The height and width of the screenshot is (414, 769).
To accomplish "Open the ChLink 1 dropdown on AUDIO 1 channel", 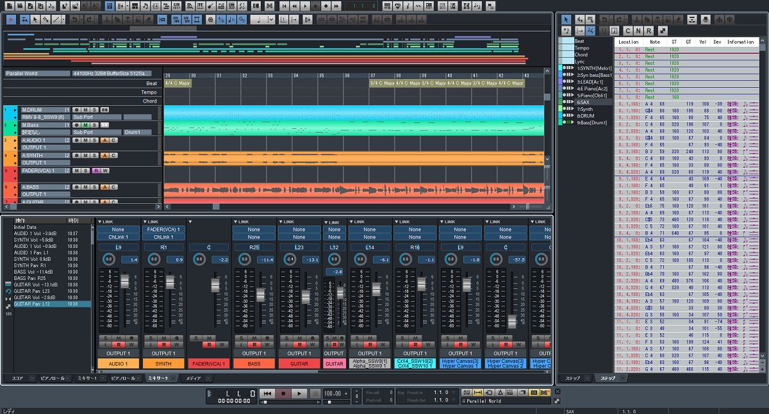I will pyautogui.click(x=118, y=237).
